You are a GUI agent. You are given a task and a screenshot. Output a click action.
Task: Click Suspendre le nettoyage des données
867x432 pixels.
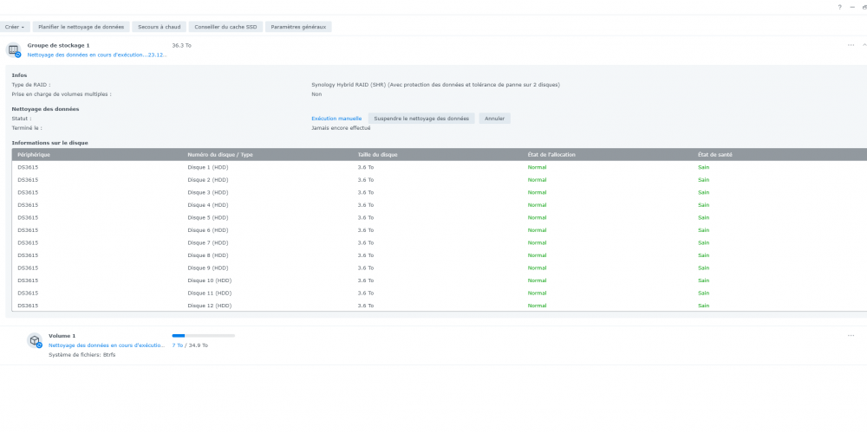[x=421, y=119]
